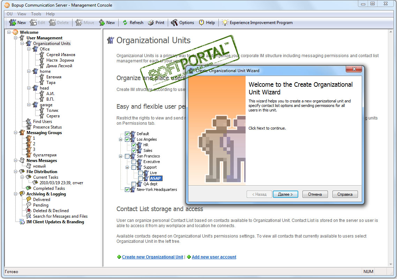Check the Executive checkbox

pos(134,162)
